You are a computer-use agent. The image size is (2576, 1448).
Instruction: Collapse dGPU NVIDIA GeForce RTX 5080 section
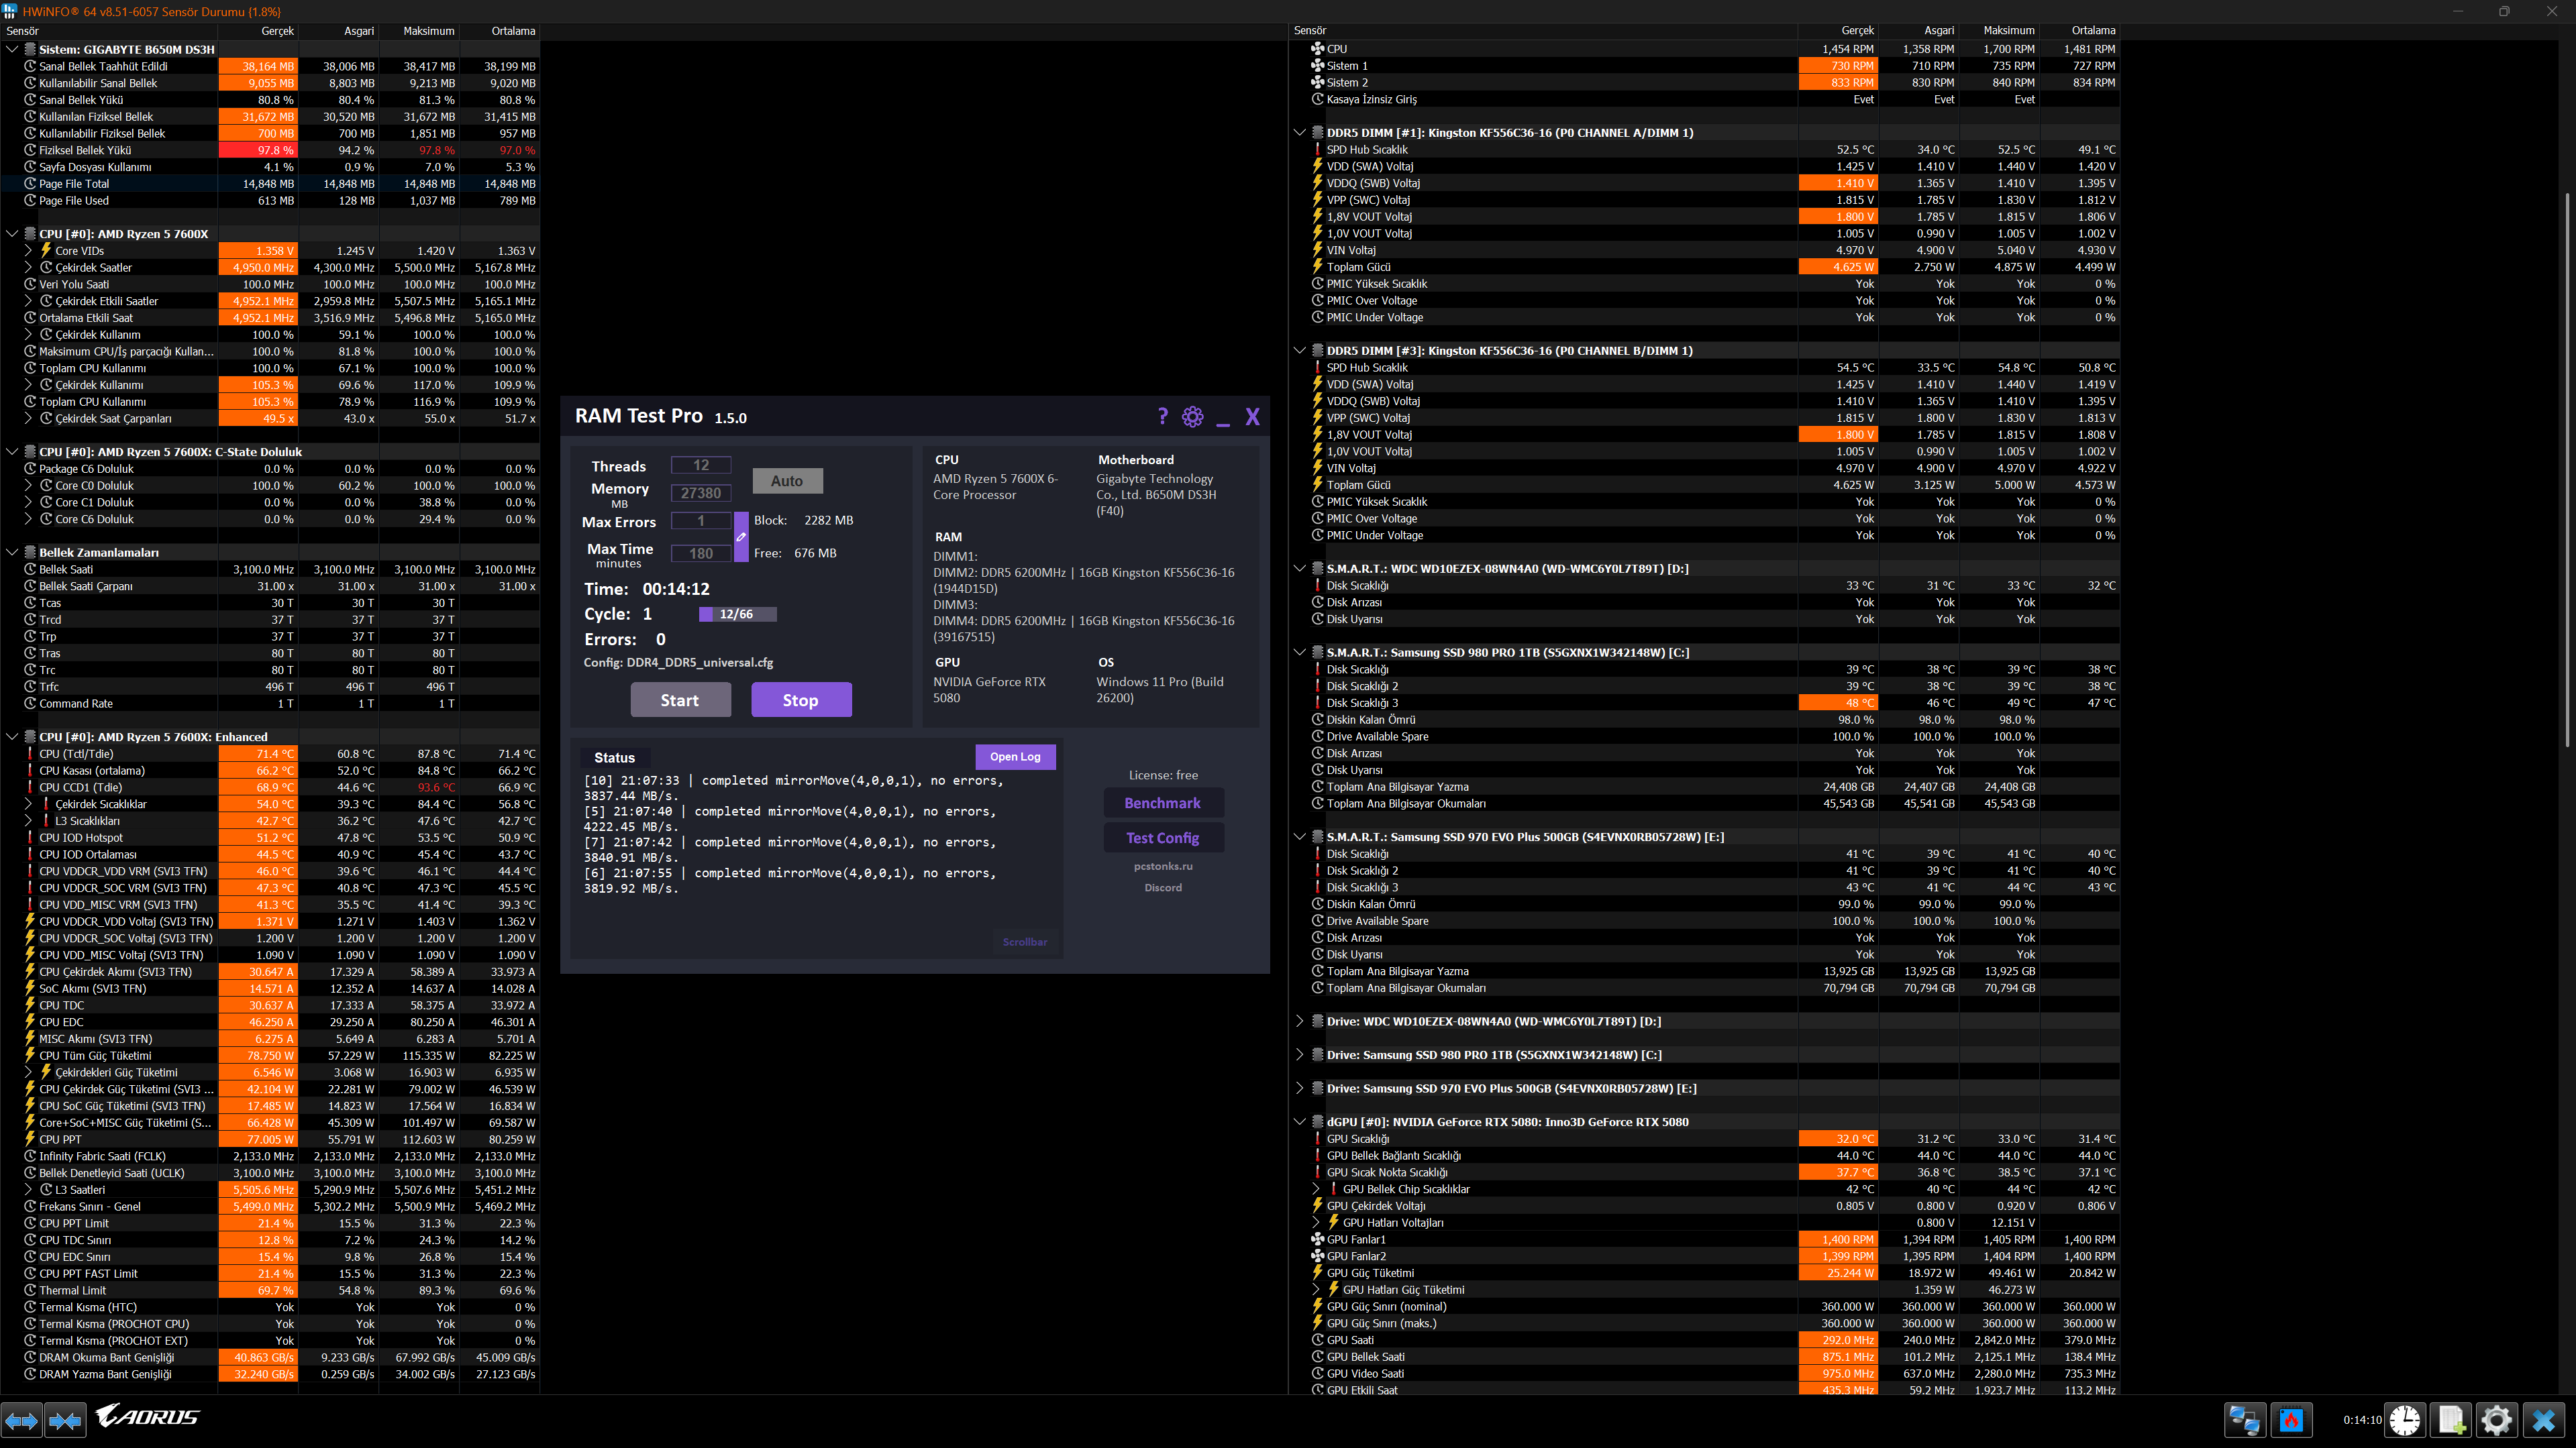click(x=1299, y=1121)
